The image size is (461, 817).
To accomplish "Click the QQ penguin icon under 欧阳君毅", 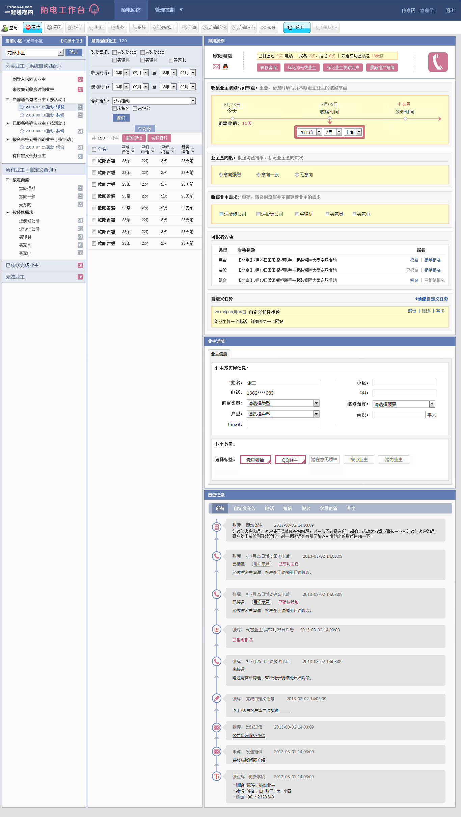I will 225,67.
